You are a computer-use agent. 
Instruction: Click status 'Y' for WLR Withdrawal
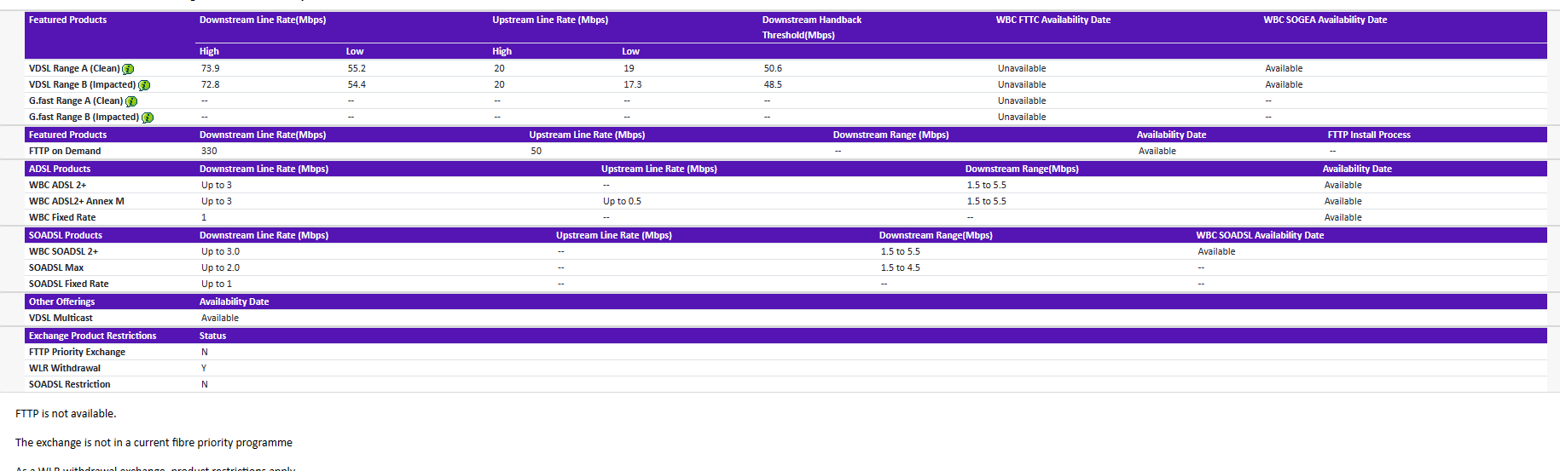point(204,368)
